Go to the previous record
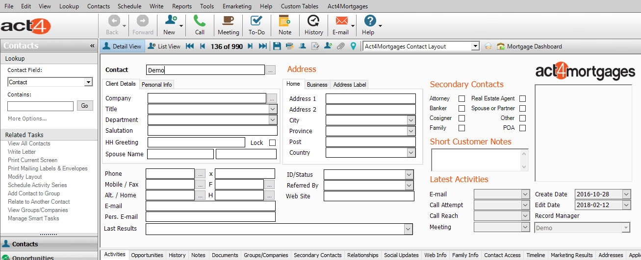 pyautogui.click(x=203, y=47)
